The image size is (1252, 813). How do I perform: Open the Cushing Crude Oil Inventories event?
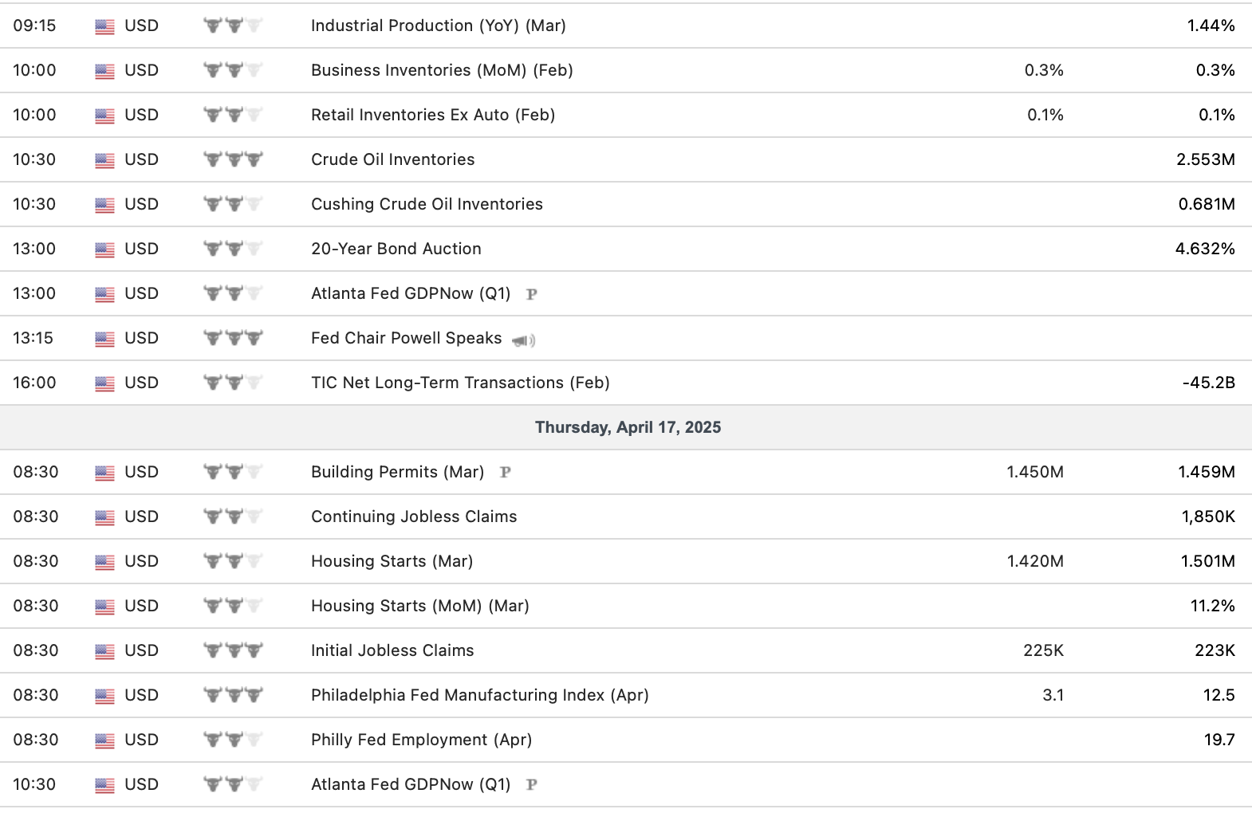(x=427, y=204)
